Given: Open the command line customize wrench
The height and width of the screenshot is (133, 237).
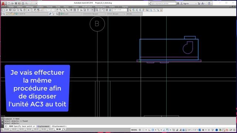Looking at the screenshot, I should tap(2, 123).
